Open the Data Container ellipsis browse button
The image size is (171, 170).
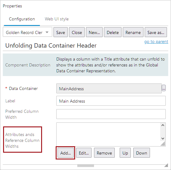[x=164, y=88]
